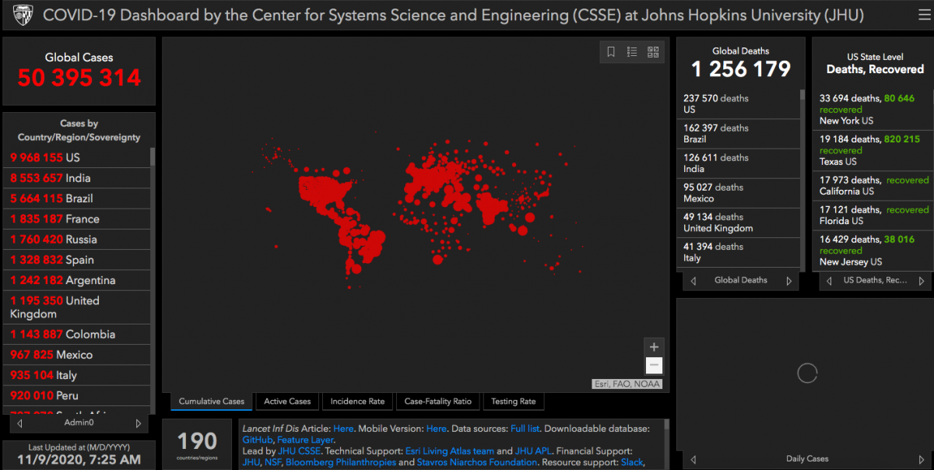The image size is (934, 470).
Task: Open the NSF link
Action: tap(275, 462)
